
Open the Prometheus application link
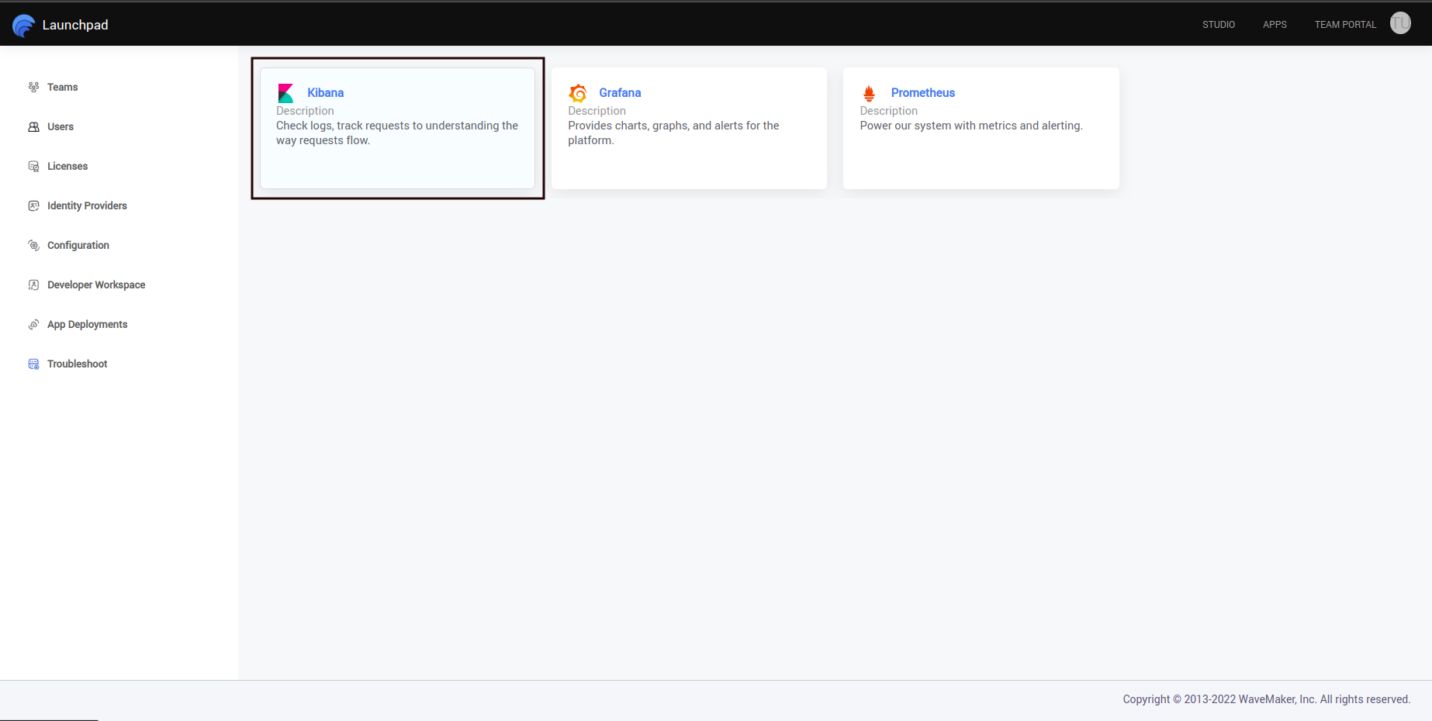(922, 92)
